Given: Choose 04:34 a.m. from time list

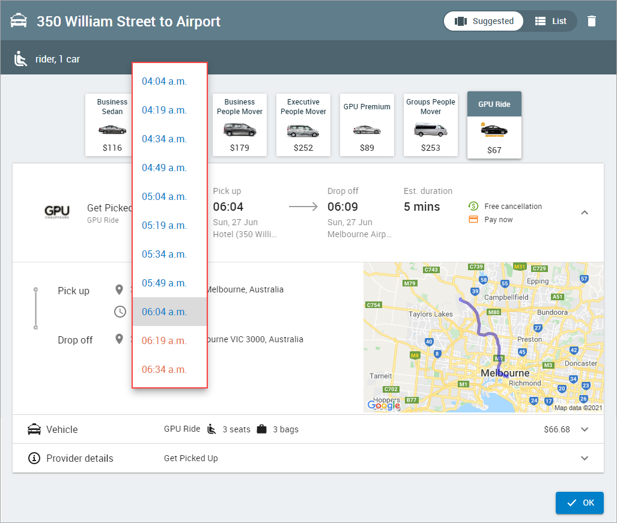Looking at the screenshot, I should click(x=169, y=139).
